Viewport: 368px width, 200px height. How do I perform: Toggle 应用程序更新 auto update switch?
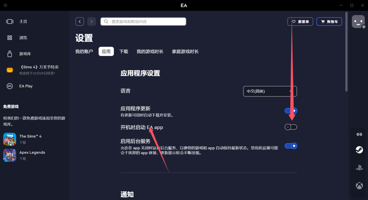(x=291, y=111)
